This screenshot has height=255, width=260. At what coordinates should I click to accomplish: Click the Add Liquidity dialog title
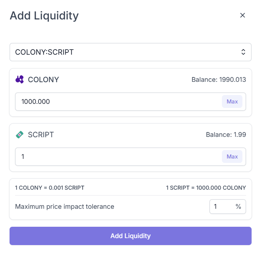[44, 16]
